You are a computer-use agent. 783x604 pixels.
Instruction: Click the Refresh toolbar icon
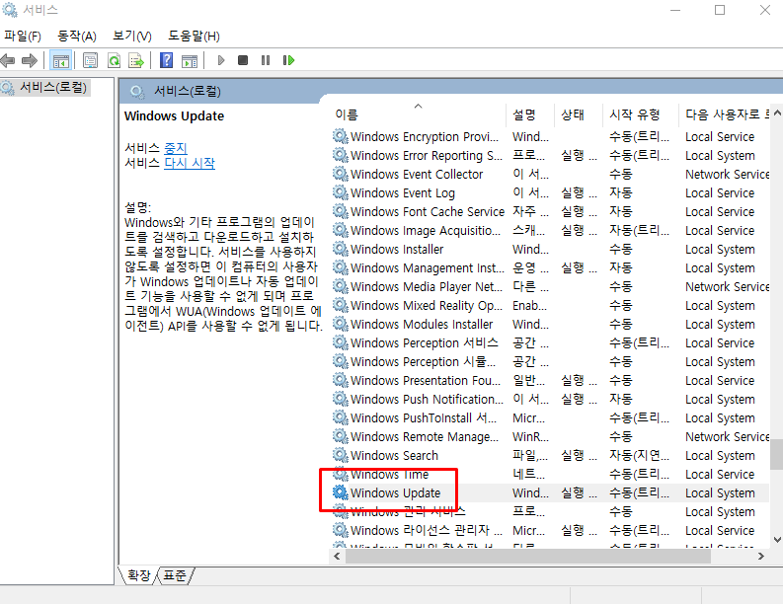click(114, 61)
